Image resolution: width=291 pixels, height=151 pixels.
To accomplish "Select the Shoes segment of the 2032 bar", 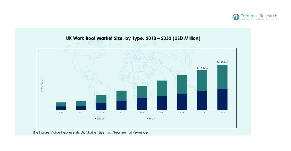I will coord(222,99).
